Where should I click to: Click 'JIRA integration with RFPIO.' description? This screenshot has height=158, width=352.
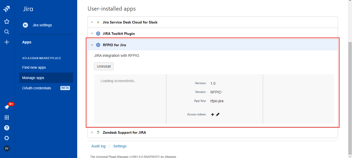click(117, 56)
